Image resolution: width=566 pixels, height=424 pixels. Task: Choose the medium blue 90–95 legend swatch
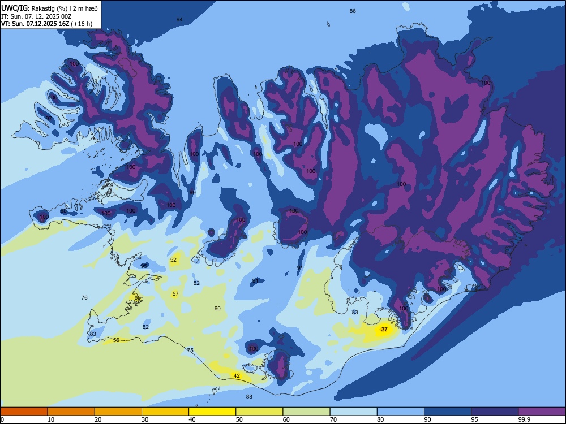pos(448,412)
